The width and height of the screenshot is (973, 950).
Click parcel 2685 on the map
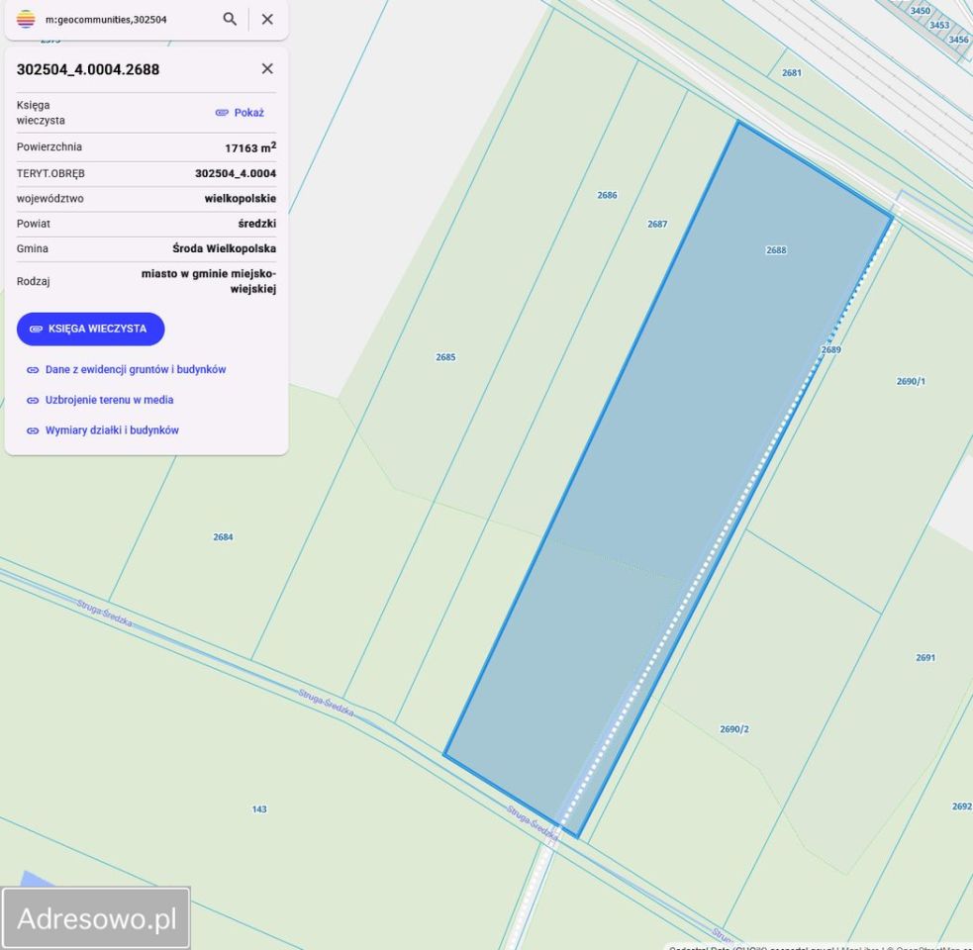click(445, 357)
